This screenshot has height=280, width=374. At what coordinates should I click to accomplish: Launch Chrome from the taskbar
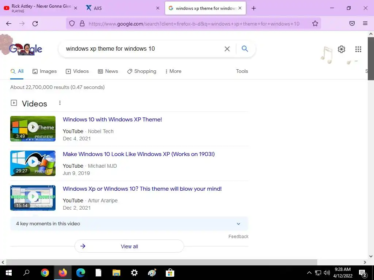tap(45, 273)
